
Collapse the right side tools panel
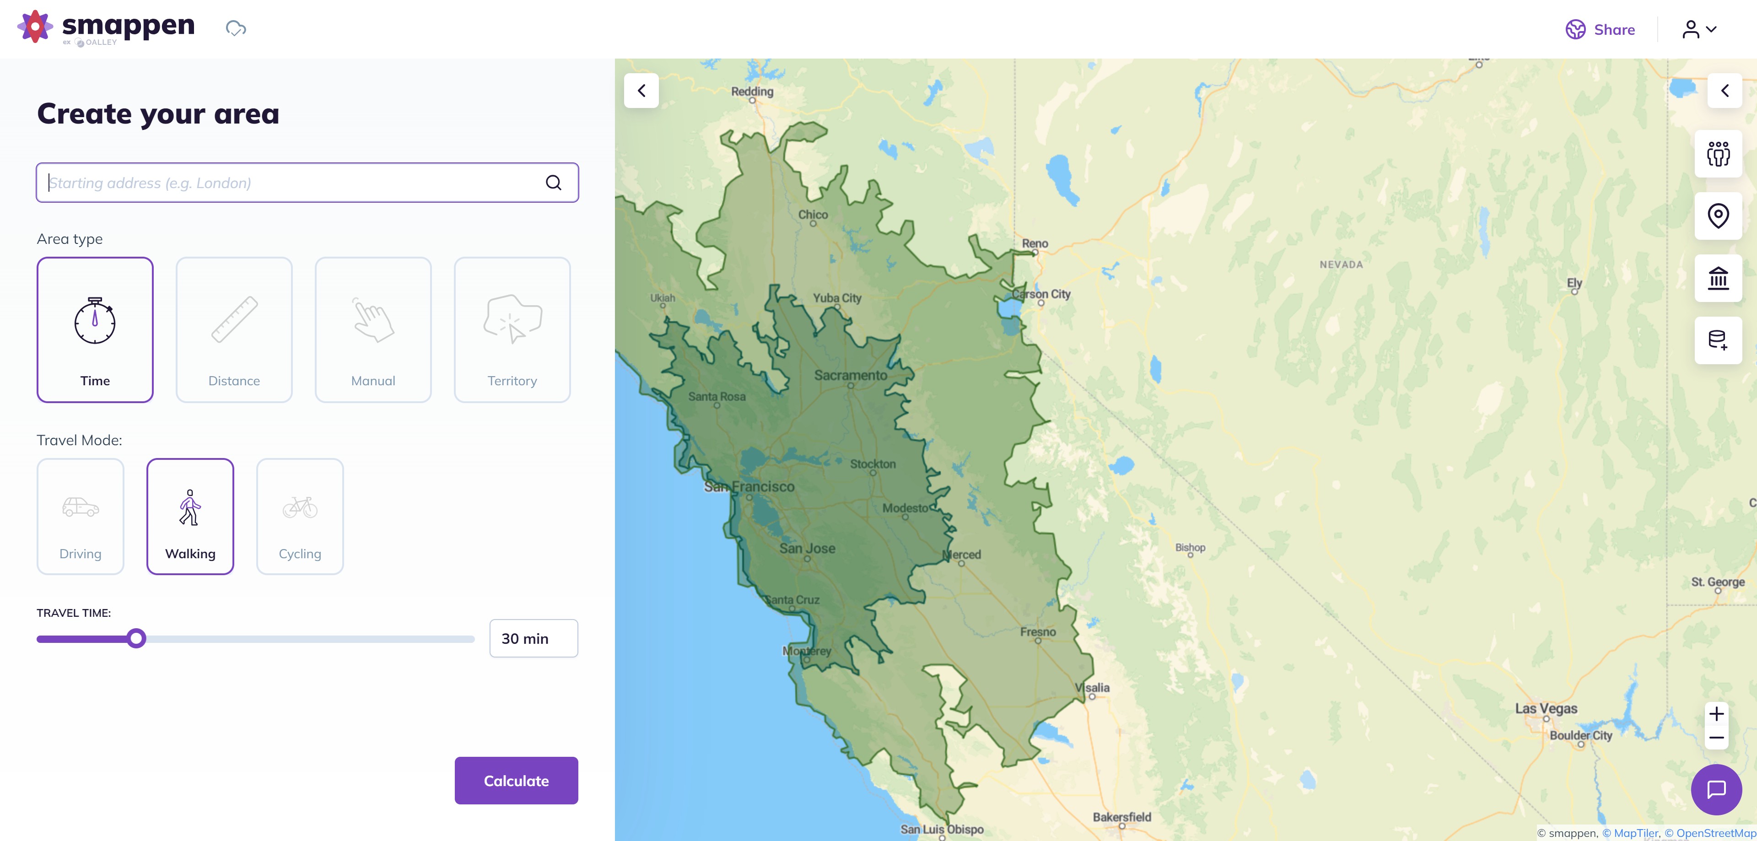pyautogui.click(x=1724, y=91)
